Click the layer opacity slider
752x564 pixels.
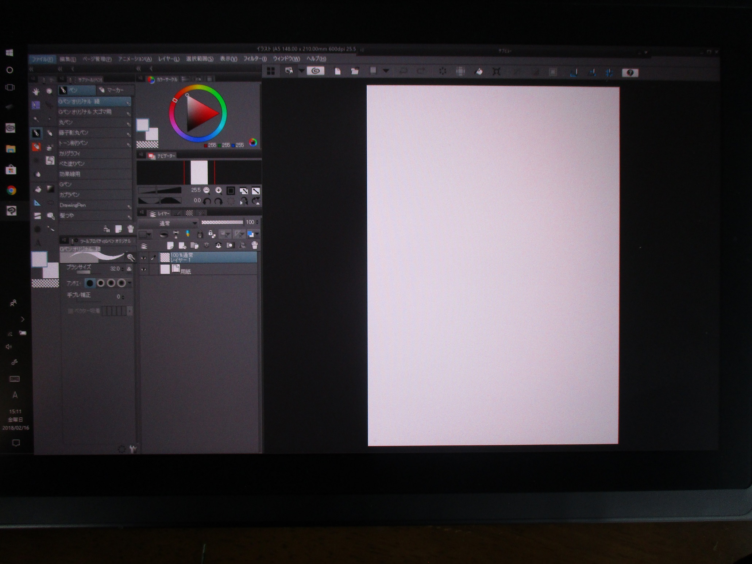222,222
